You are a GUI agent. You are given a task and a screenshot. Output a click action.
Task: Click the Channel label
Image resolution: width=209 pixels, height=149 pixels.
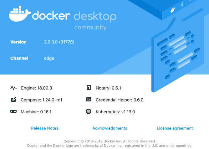tap(19, 58)
